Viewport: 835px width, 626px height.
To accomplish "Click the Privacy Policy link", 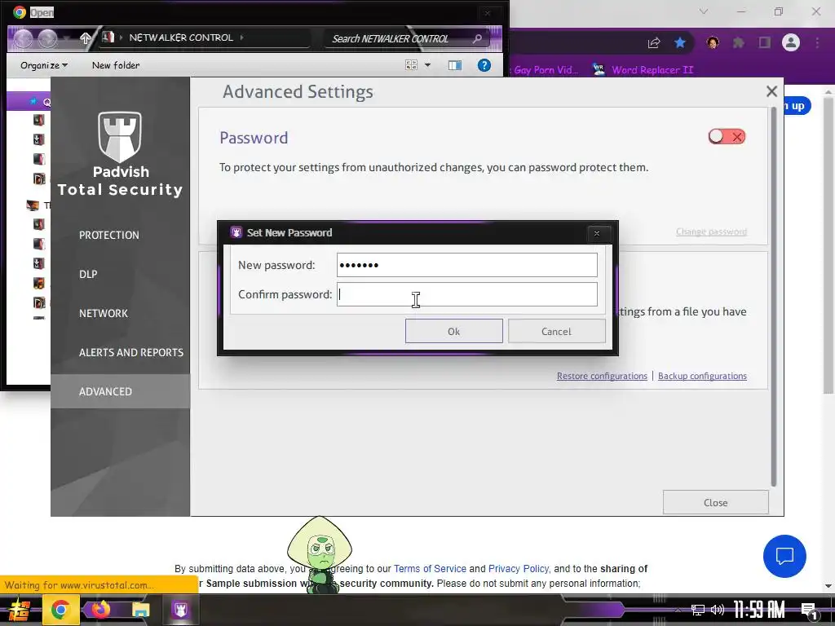I will click(x=518, y=568).
